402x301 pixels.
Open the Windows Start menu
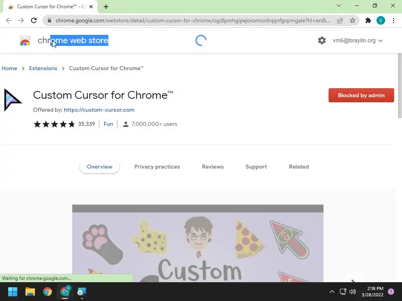tap(13, 292)
